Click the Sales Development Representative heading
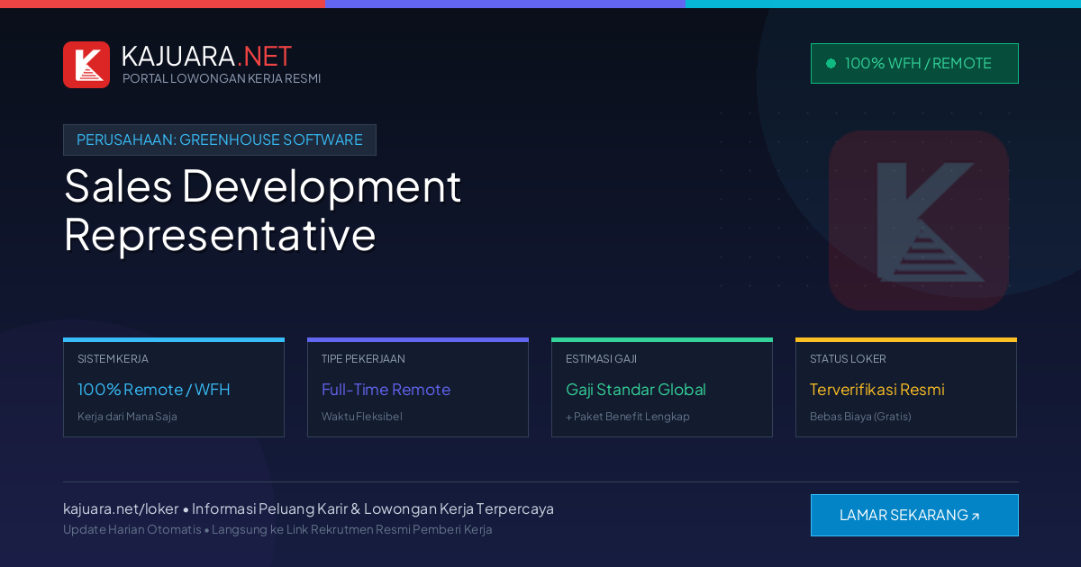 click(262, 210)
